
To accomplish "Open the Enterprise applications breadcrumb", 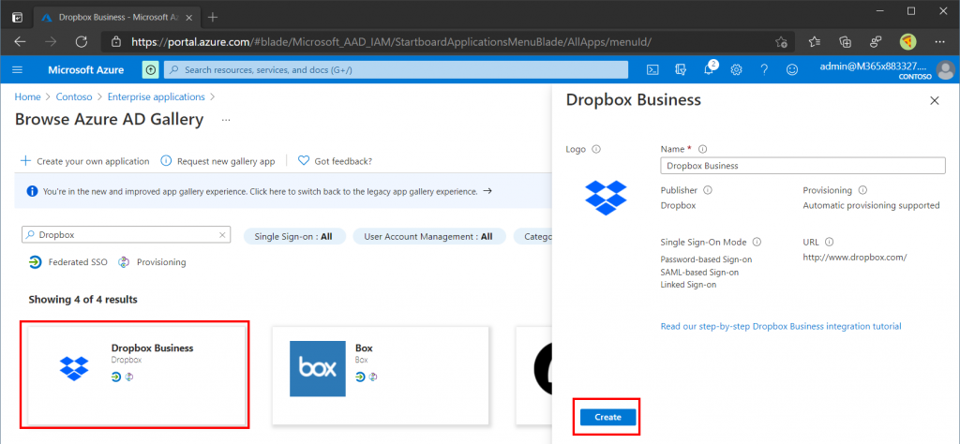I will [157, 96].
